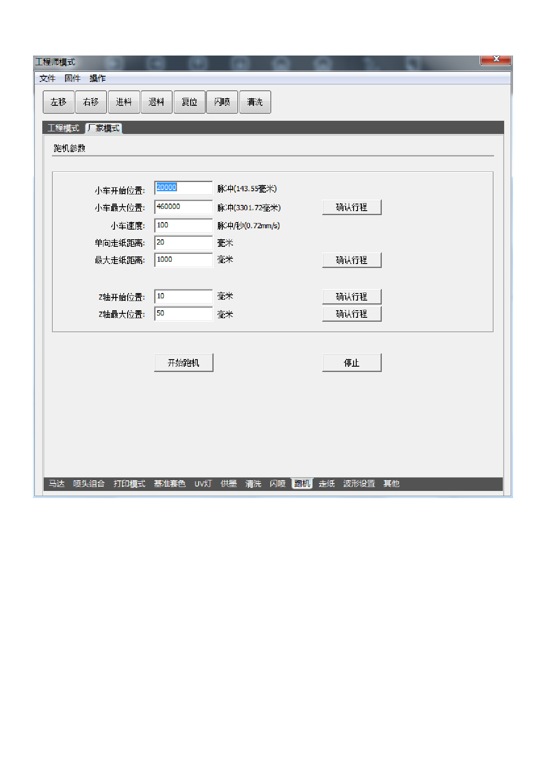The height and width of the screenshot is (773, 546).
Task: Click the 复位 reset button
Action: 189,102
